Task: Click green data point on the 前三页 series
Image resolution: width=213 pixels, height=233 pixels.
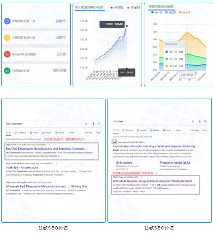Action: (x=188, y=54)
